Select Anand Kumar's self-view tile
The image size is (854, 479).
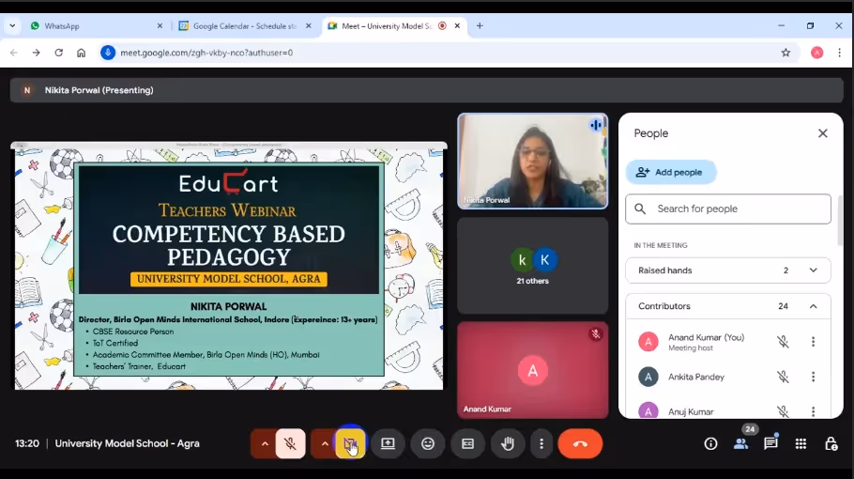(x=533, y=370)
